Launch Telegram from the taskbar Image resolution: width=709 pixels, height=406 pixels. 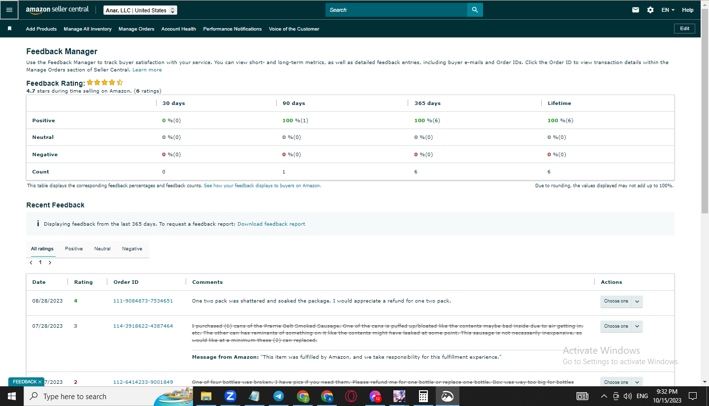click(278, 396)
